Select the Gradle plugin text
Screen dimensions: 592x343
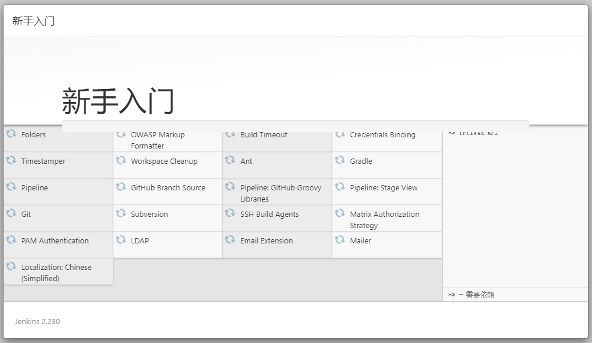(361, 161)
